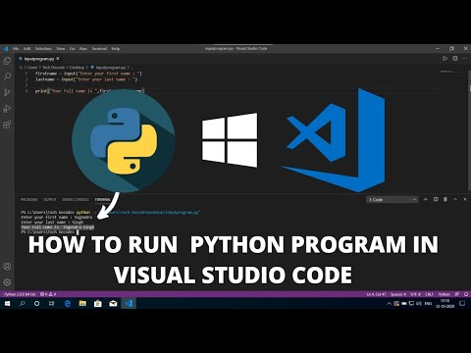Open Source Control view in activity bar
Viewport: 471px width, 353px height.
pyautogui.click(x=7, y=92)
